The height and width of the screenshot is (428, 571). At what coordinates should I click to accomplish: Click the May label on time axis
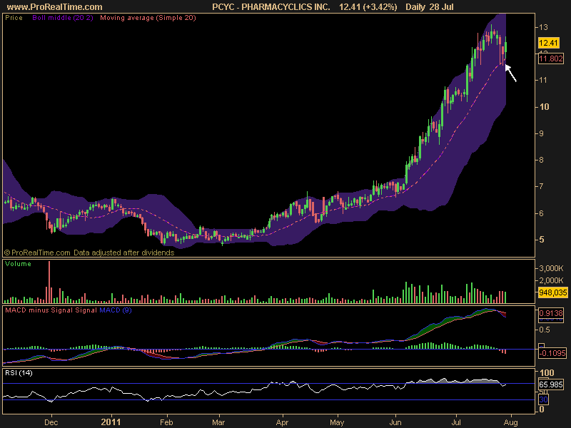(x=337, y=422)
